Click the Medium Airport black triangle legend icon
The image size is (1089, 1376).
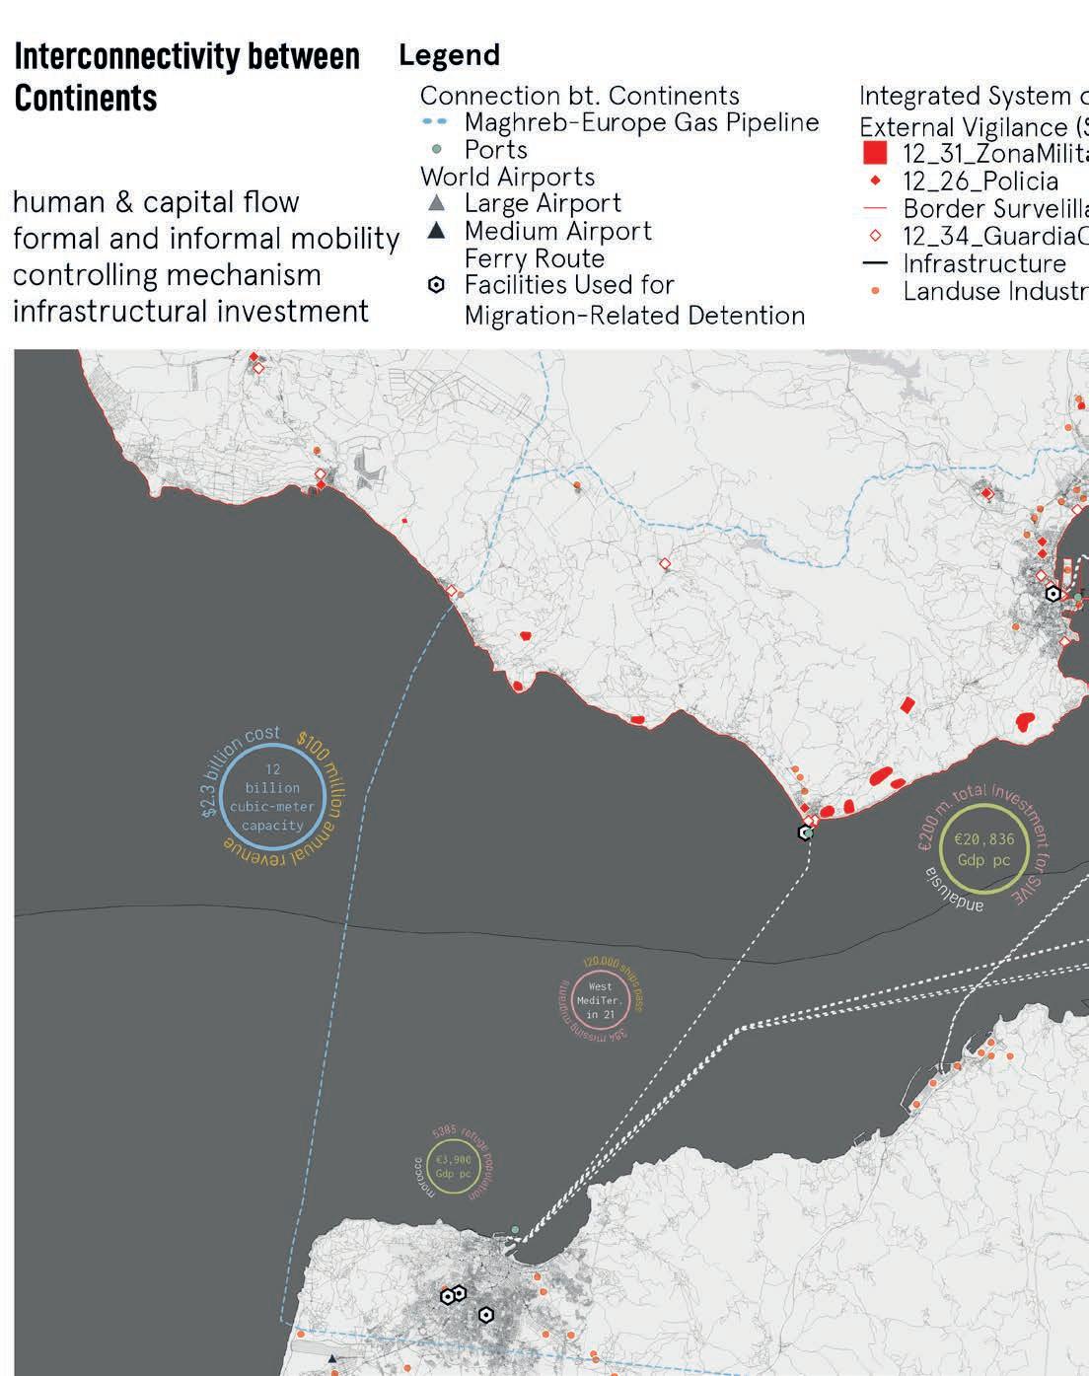coord(437,231)
